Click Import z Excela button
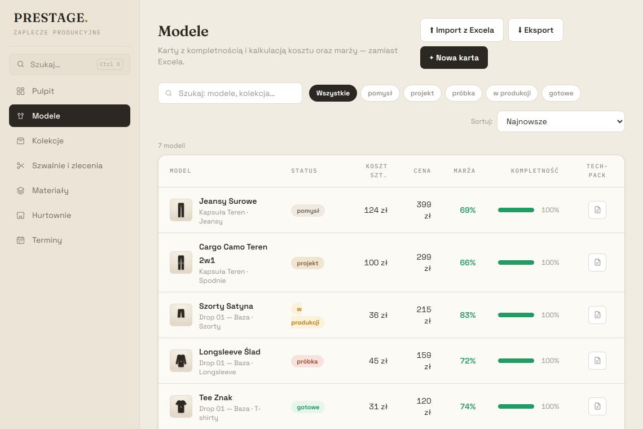This screenshot has height=429, width=643. [x=462, y=30]
